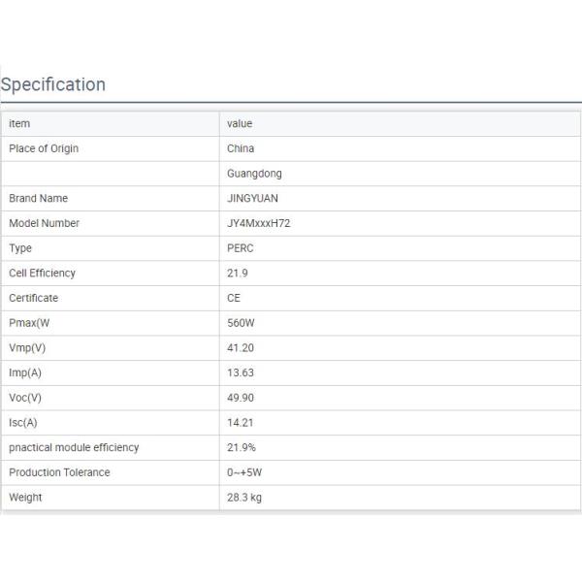582x582 pixels.
Task: Click the module efficiency value 21.9%
Action: coord(242,447)
